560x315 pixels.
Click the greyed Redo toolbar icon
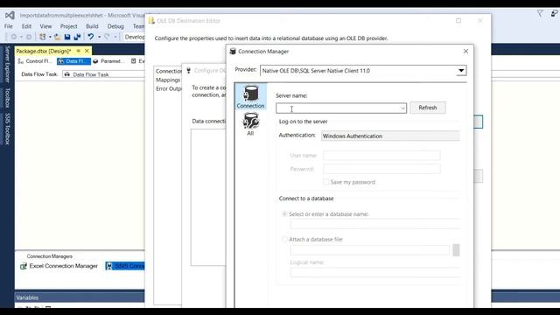pyautogui.click(x=107, y=37)
